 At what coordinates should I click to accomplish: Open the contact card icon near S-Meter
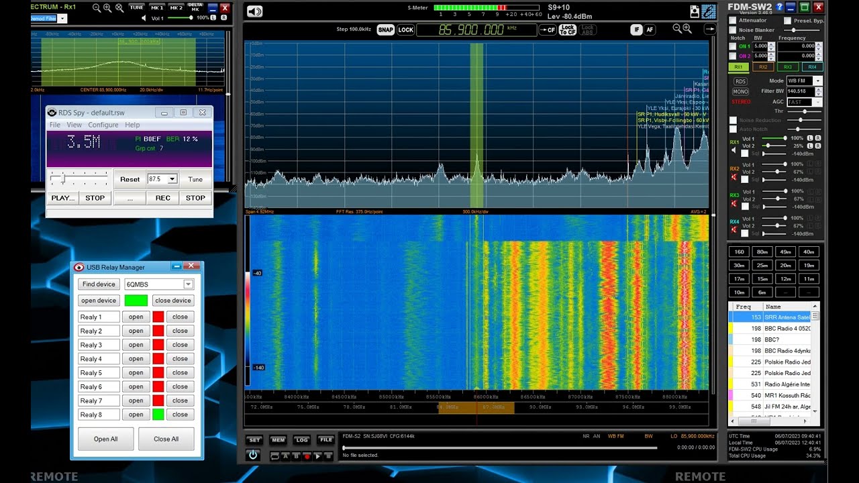click(695, 11)
